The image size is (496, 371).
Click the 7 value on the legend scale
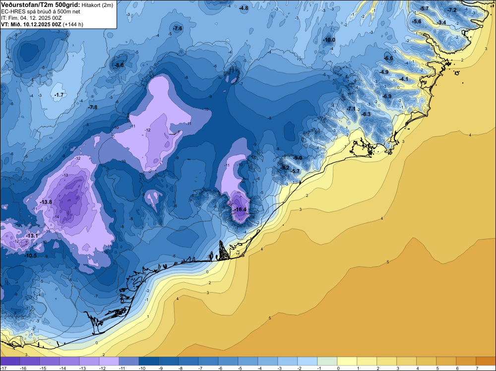477,368
